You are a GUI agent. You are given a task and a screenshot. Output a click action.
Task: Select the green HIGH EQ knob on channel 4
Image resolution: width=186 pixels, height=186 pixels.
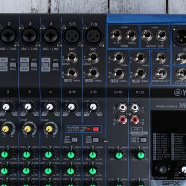click(48, 155)
